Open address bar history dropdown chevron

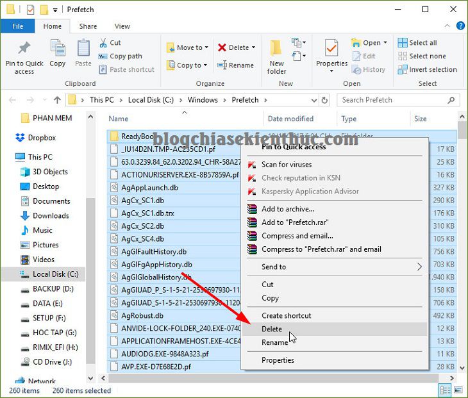(x=314, y=100)
